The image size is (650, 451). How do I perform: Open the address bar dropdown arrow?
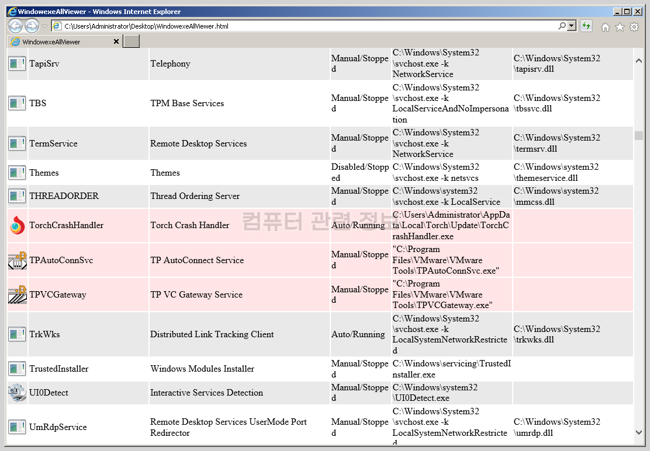572,26
